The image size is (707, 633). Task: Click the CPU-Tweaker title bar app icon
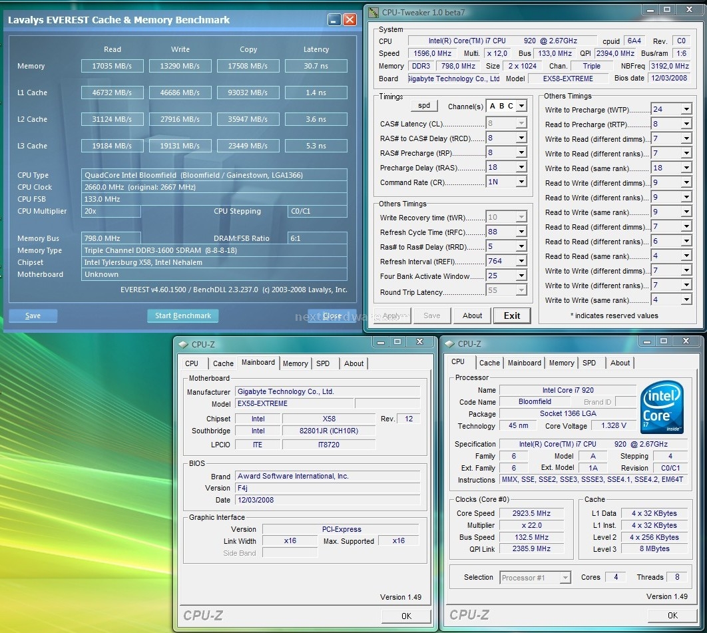pos(373,12)
